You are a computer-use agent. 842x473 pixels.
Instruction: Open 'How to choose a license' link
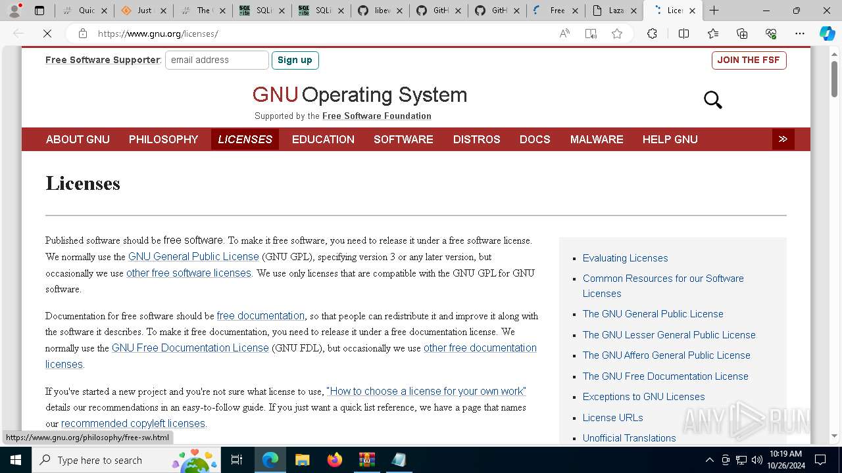click(426, 391)
